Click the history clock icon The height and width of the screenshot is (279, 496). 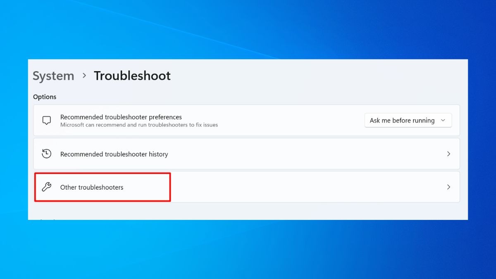(47, 154)
